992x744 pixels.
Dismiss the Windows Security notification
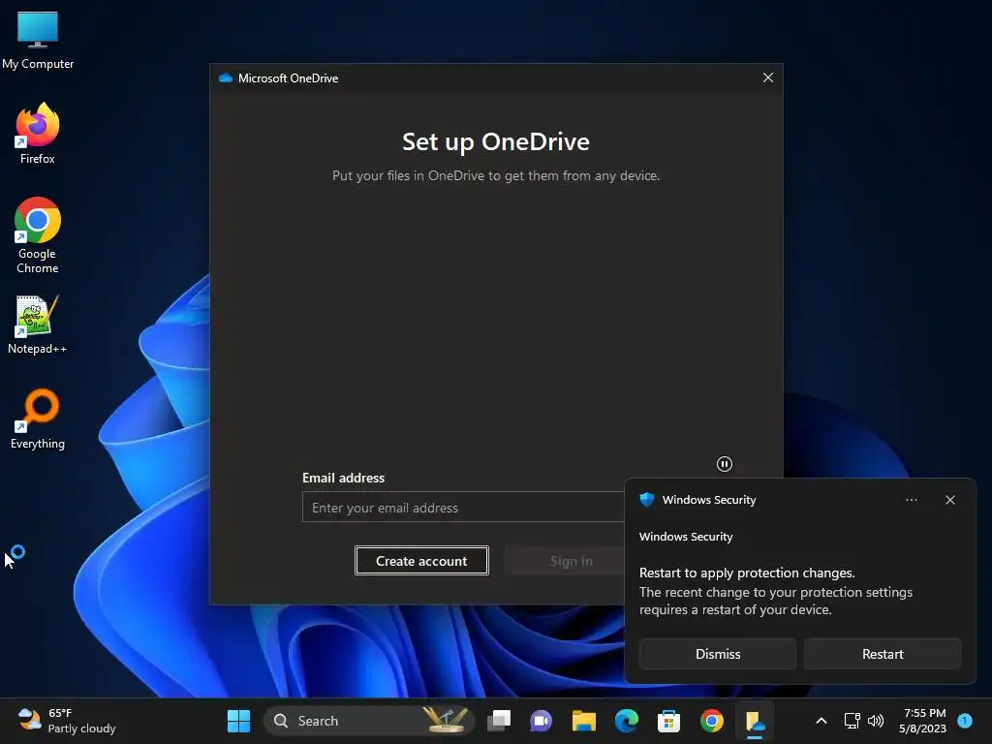(718, 654)
